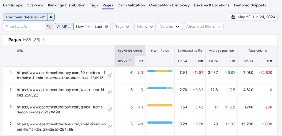282x136 pixels.
Task: Click the Total volume column header
Action: pos(258,51)
